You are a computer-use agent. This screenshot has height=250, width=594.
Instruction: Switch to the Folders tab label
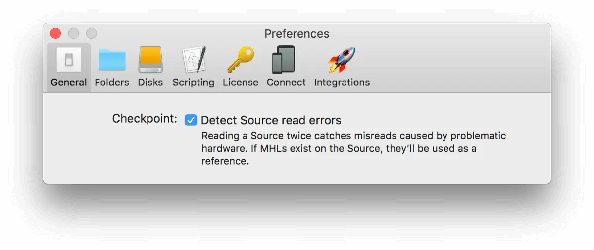pos(112,83)
